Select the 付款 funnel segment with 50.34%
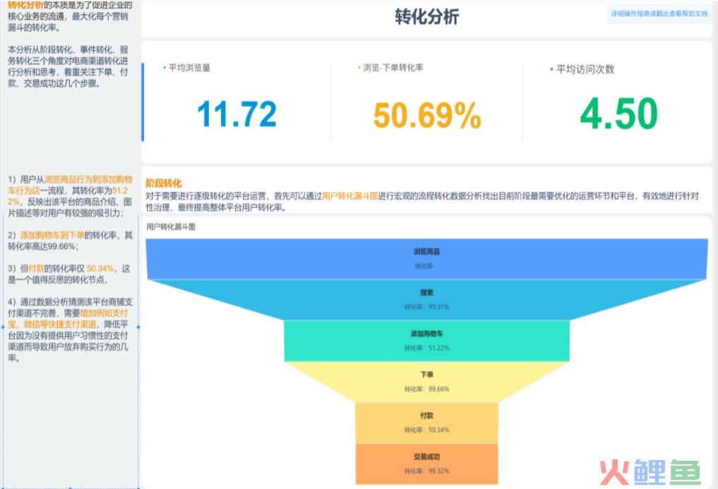 (426, 423)
